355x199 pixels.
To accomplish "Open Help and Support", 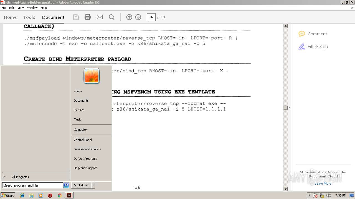I will [x=85, y=168].
